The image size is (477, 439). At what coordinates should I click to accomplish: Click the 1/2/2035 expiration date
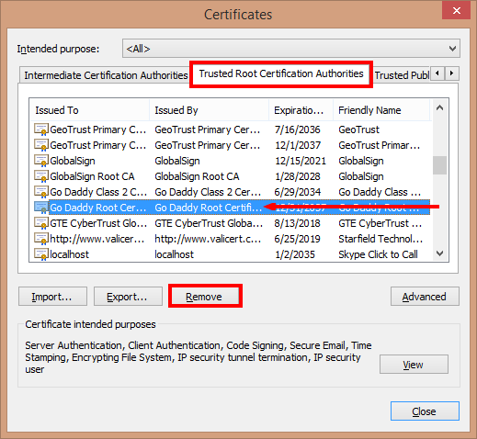pyautogui.click(x=295, y=254)
